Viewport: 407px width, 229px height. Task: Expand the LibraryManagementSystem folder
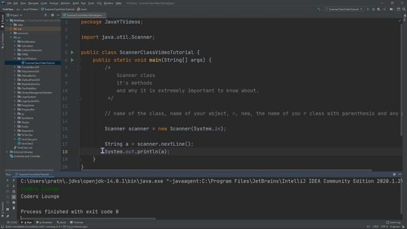coord(15,92)
